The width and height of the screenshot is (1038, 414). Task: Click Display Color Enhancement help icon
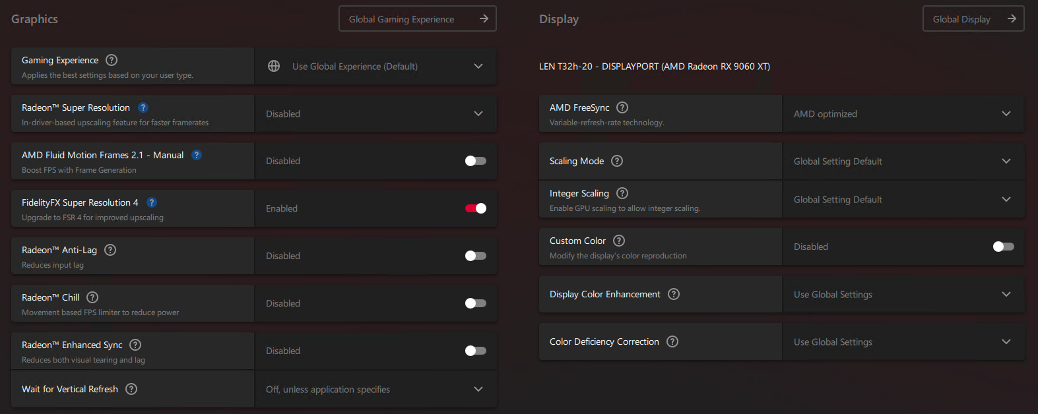coord(674,294)
